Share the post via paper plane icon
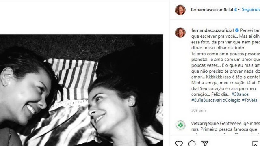The height and width of the screenshot is (146, 260). click(205, 143)
